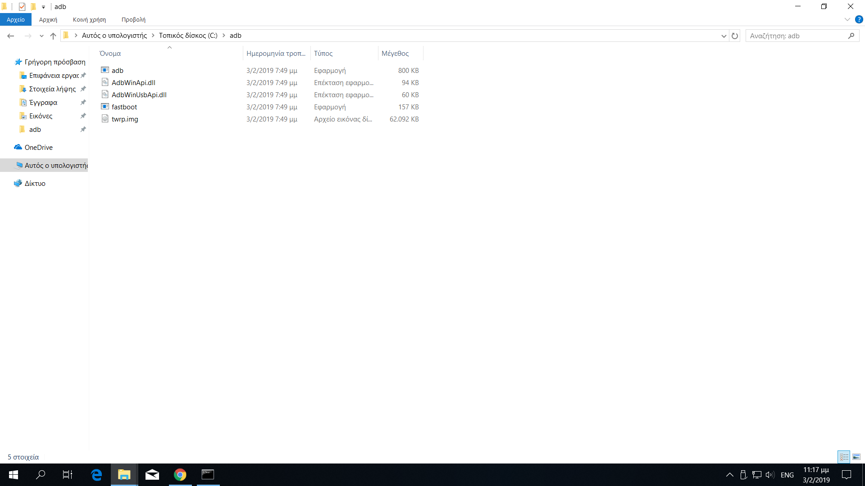Viewport: 865px width, 486px height.
Task: Switch to details view layout
Action: 844,457
